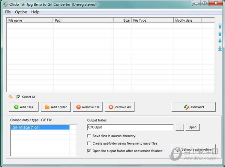The image size is (225, 167).
Task: Click Remove File button
Action: click(x=87, y=107)
